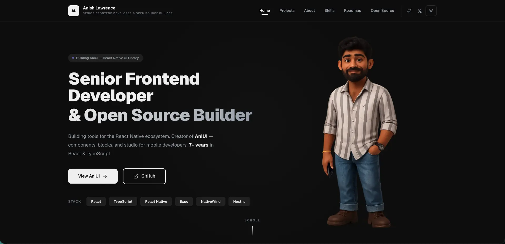Open the Roadmap nav link
Viewport: 505px width, 244px height.
[353, 11]
